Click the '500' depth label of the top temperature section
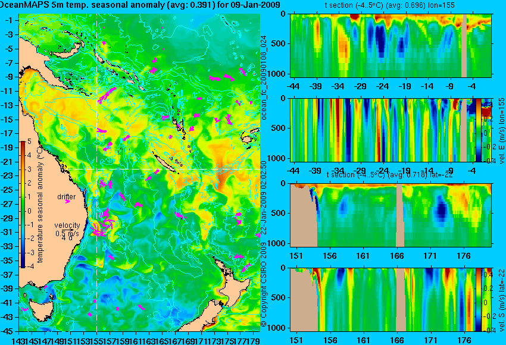Image resolution: width=506 pixels, height=345 pixels. pos(279,43)
